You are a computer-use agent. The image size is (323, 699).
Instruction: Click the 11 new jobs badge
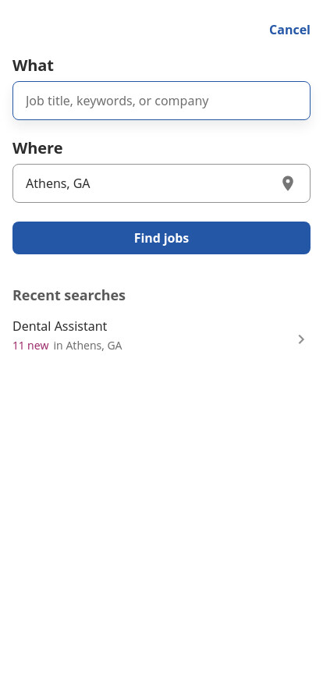click(30, 346)
